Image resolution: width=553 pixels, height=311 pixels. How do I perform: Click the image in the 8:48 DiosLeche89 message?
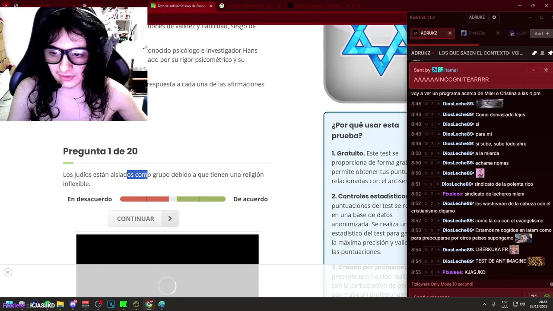(x=489, y=104)
